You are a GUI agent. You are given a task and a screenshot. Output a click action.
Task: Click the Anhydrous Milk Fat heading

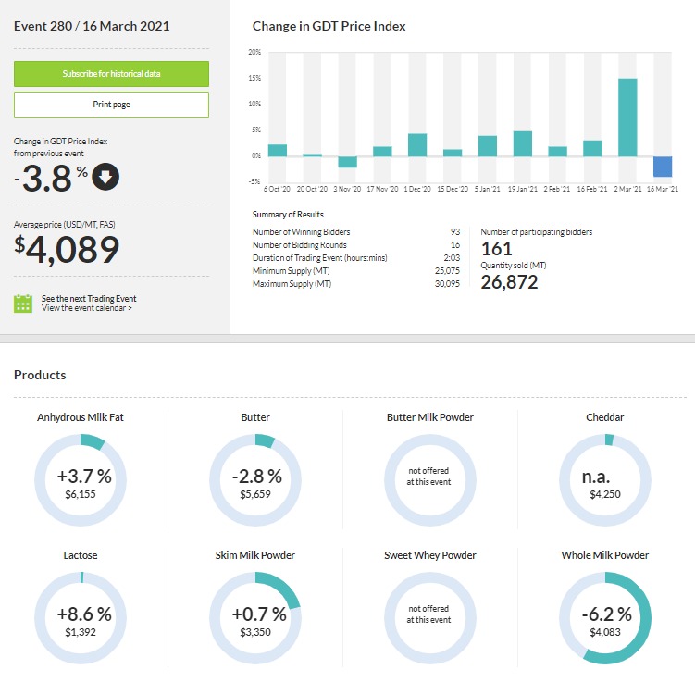tap(80, 417)
